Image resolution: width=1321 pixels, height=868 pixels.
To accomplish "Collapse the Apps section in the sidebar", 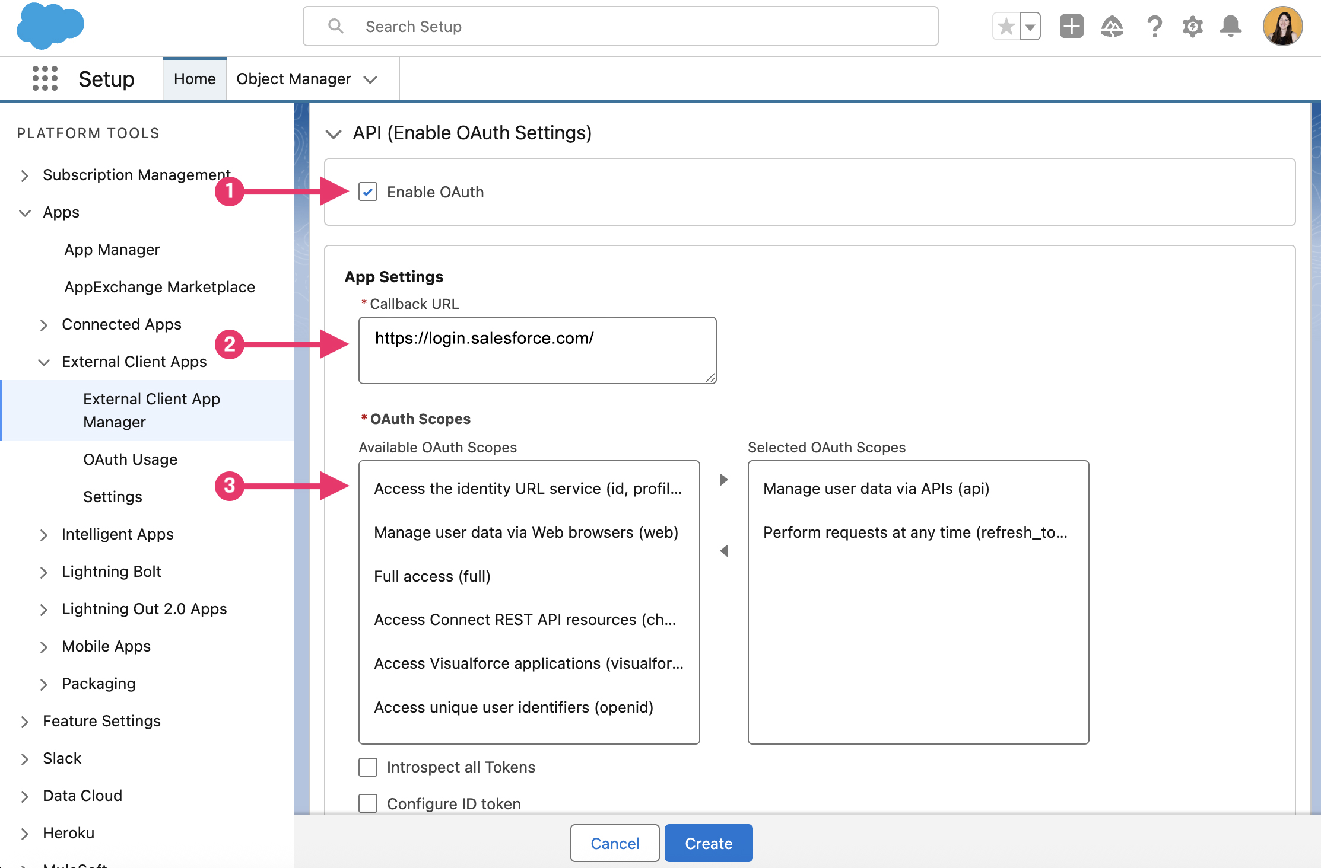I will [24, 213].
